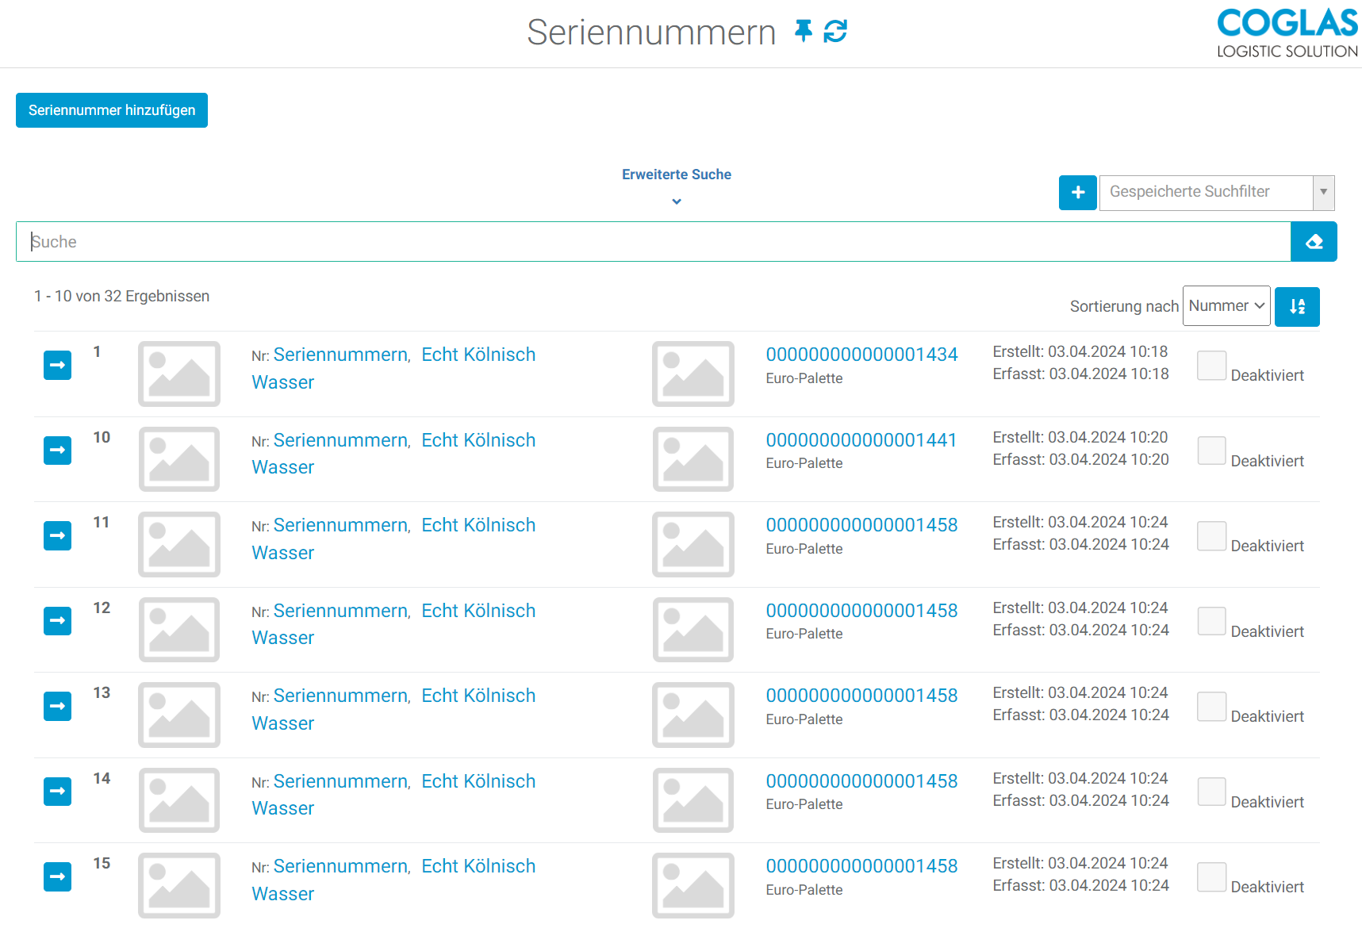
Task: Open serial number link 000000000000001441
Action: click(861, 440)
